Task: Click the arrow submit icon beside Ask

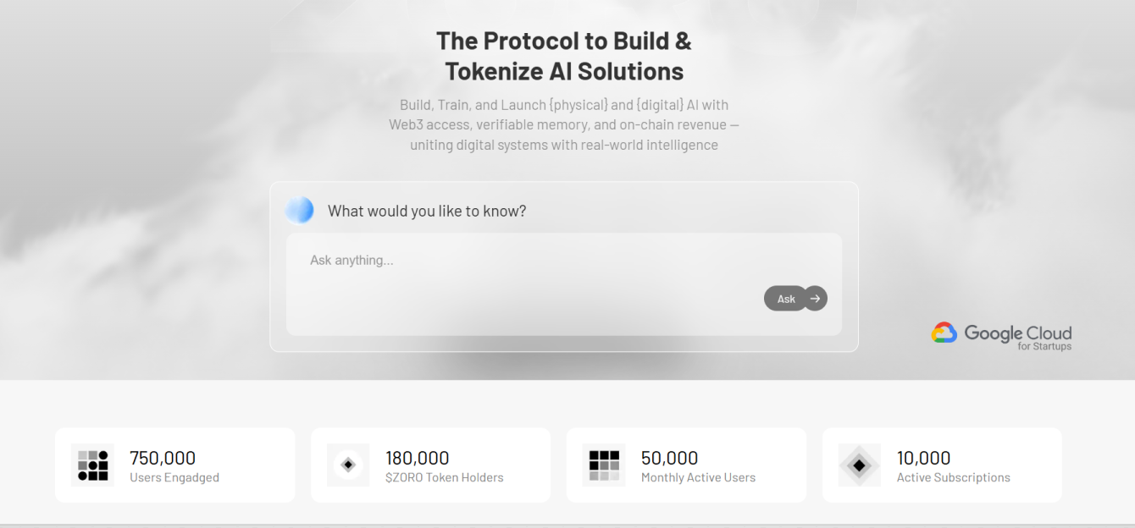Action: point(815,298)
